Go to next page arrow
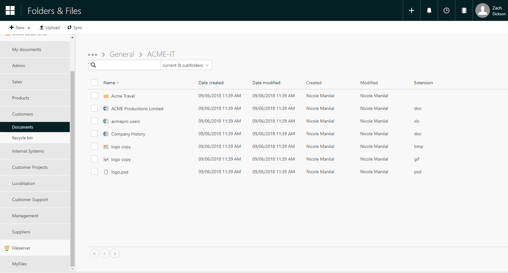This screenshot has height=273, width=508. [115, 253]
